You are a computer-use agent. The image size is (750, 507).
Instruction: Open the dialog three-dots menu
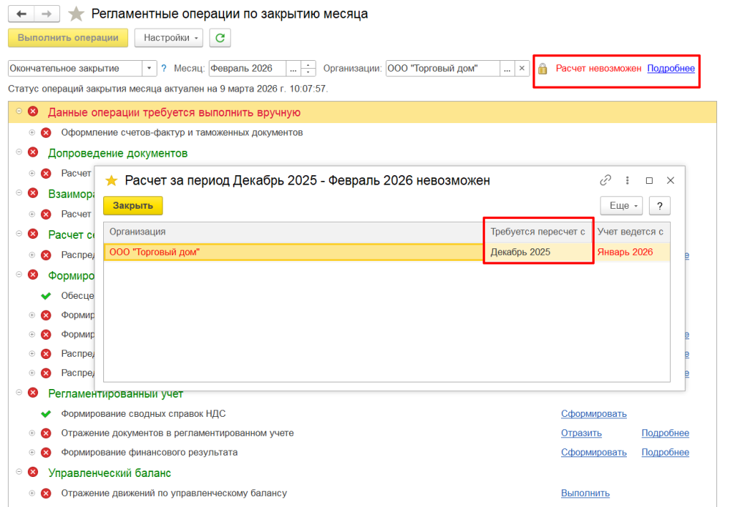(x=628, y=180)
